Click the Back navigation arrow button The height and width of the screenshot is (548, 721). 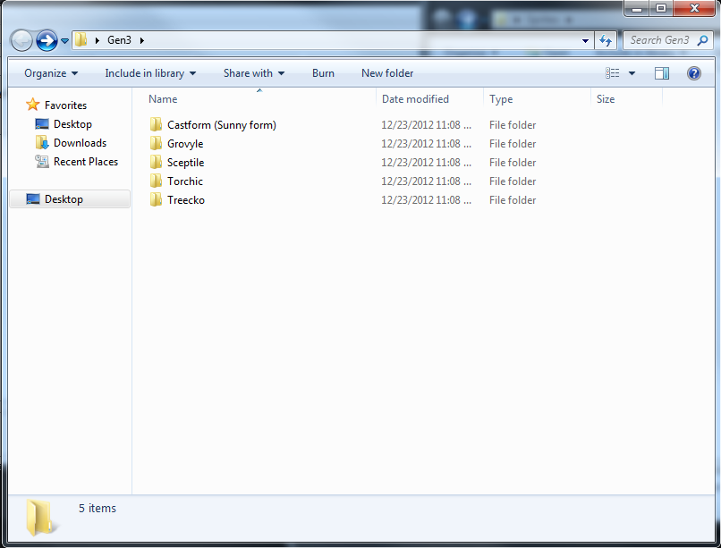tap(21, 40)
